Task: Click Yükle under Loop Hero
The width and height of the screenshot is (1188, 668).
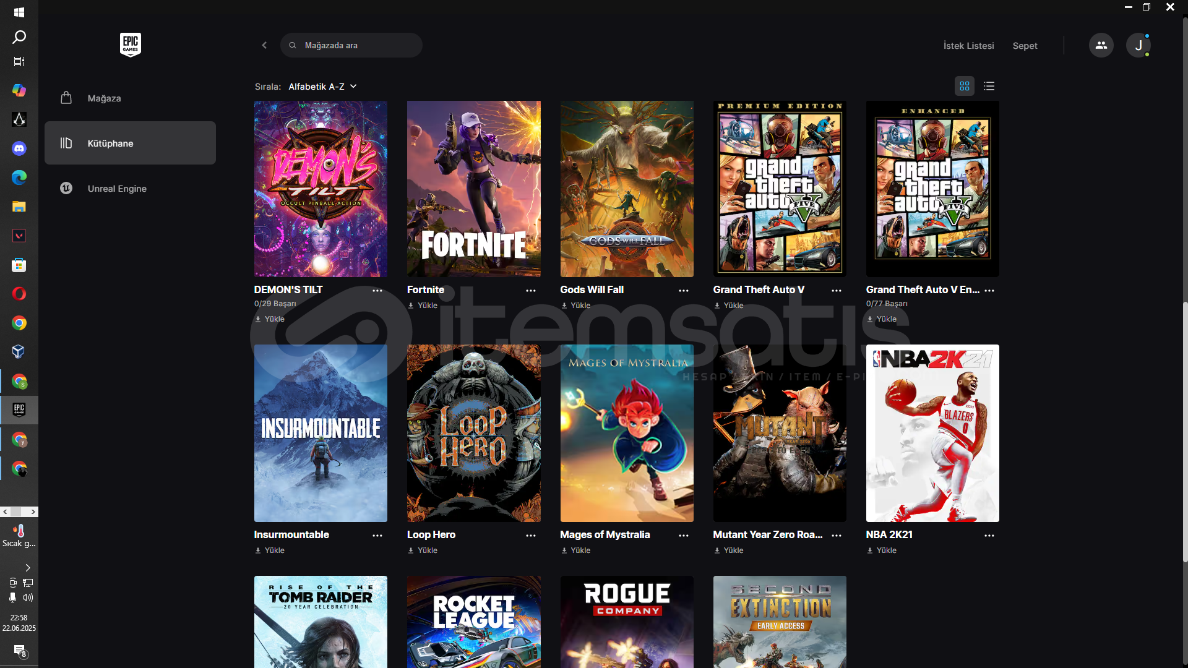Action: [423, 550]
